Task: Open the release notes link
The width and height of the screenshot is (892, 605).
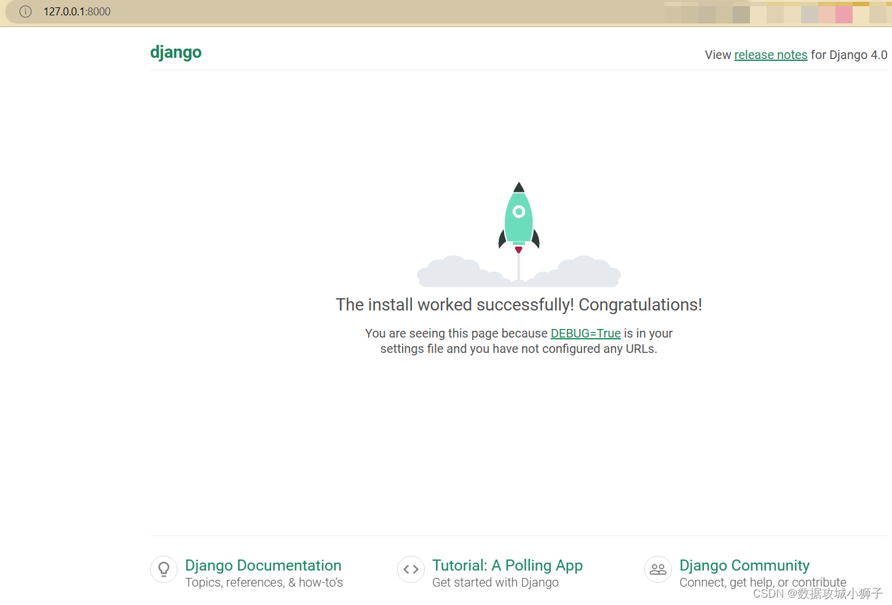Action: pos(770,55)
